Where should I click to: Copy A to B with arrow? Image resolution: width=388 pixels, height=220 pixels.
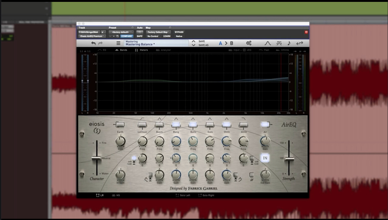[226, 43]
